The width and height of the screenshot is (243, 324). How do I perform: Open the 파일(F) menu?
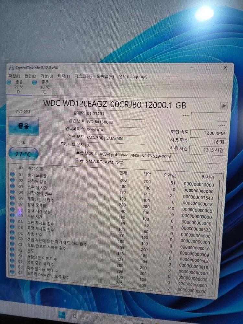click(14, 76)
